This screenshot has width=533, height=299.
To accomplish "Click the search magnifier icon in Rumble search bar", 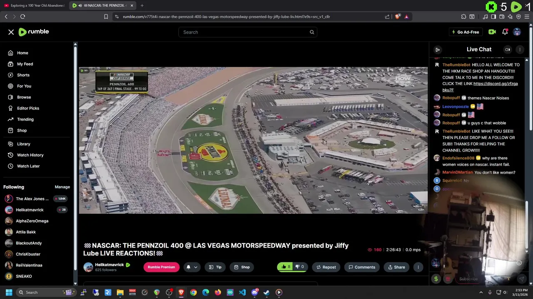I will pyautogui.click(x=312, y=32).
